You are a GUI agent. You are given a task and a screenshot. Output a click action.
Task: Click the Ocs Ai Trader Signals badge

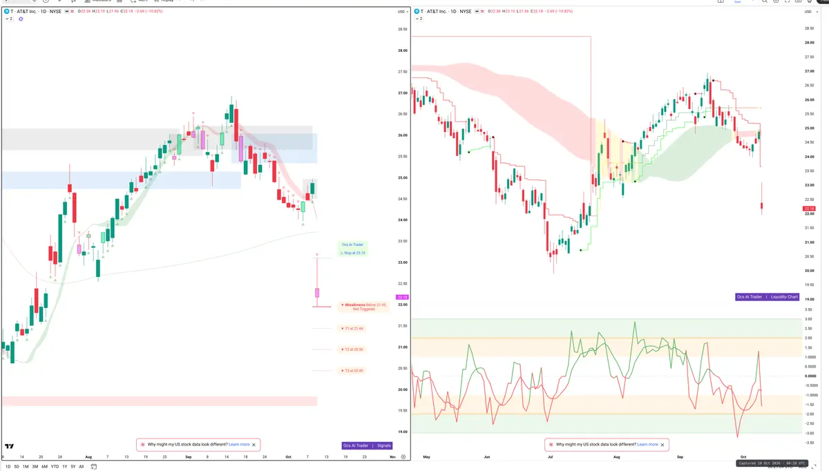[x=368, y=445]
